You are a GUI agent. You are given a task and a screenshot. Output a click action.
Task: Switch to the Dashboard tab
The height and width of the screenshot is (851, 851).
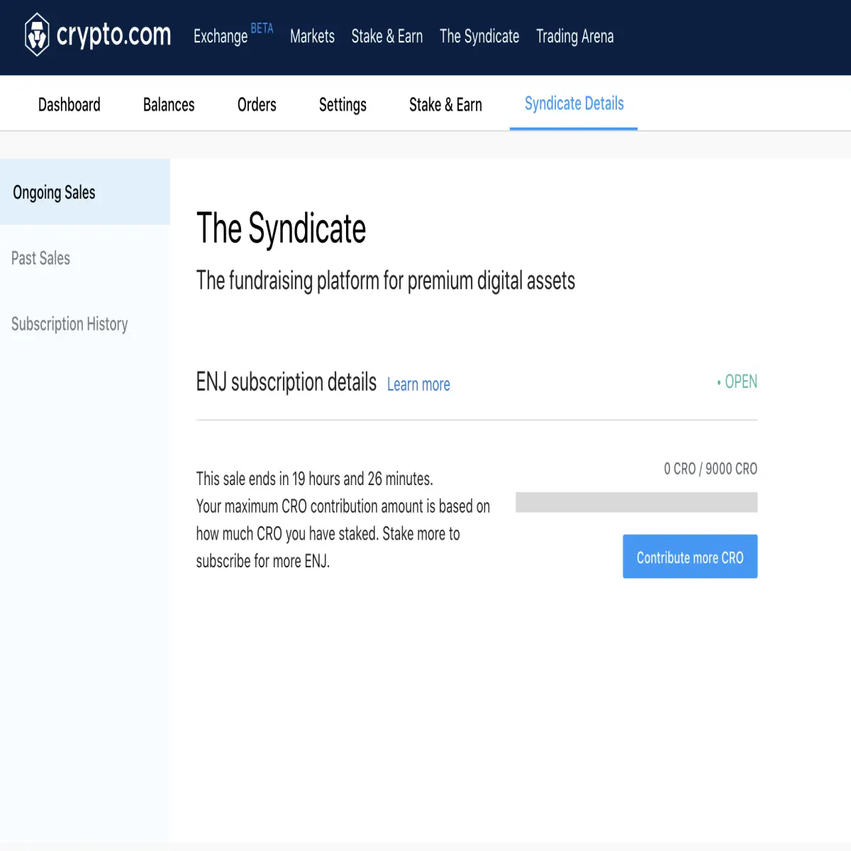[69, 105]
